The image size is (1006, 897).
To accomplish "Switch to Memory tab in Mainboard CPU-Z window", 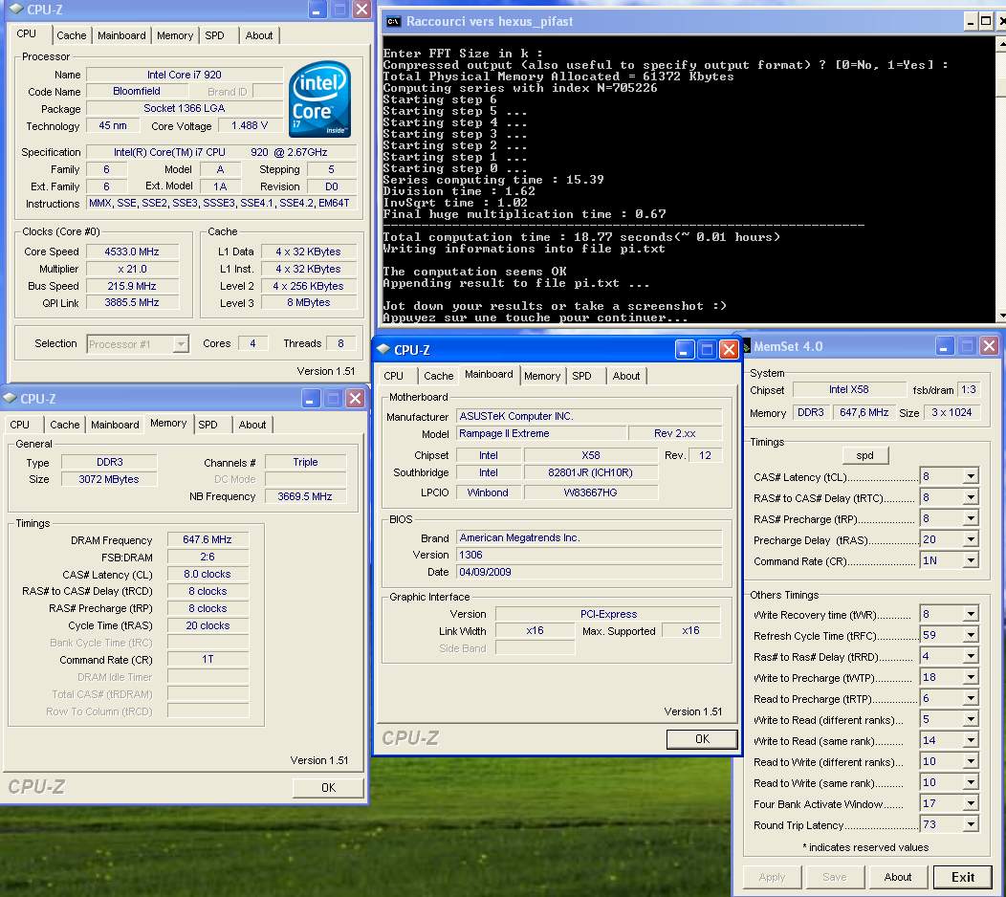I will [542, 376].
